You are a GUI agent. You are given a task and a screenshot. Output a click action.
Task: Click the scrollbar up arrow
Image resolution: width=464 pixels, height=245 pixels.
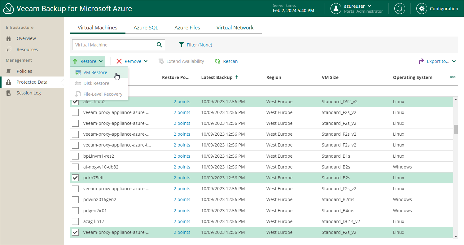pos(456,99)
